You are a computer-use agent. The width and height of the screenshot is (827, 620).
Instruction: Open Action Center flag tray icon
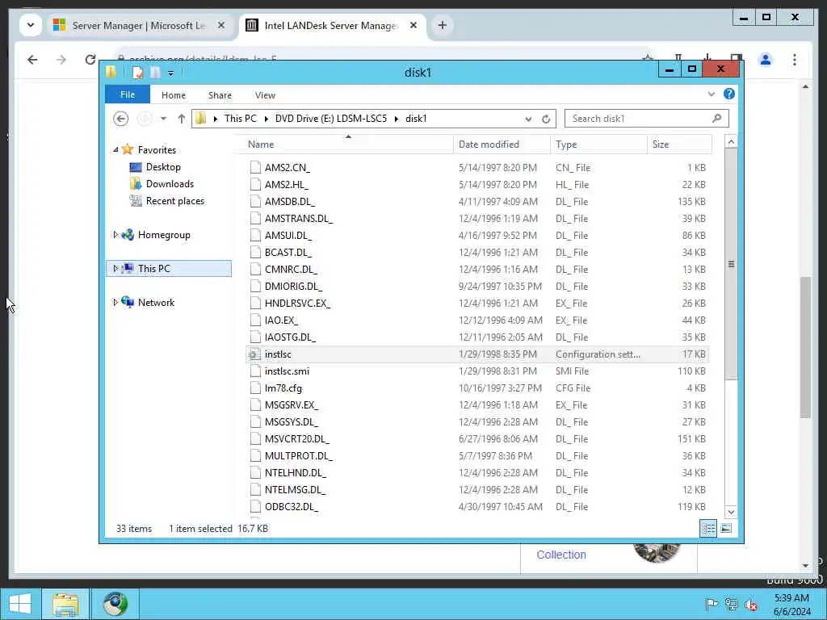(711, 604)
